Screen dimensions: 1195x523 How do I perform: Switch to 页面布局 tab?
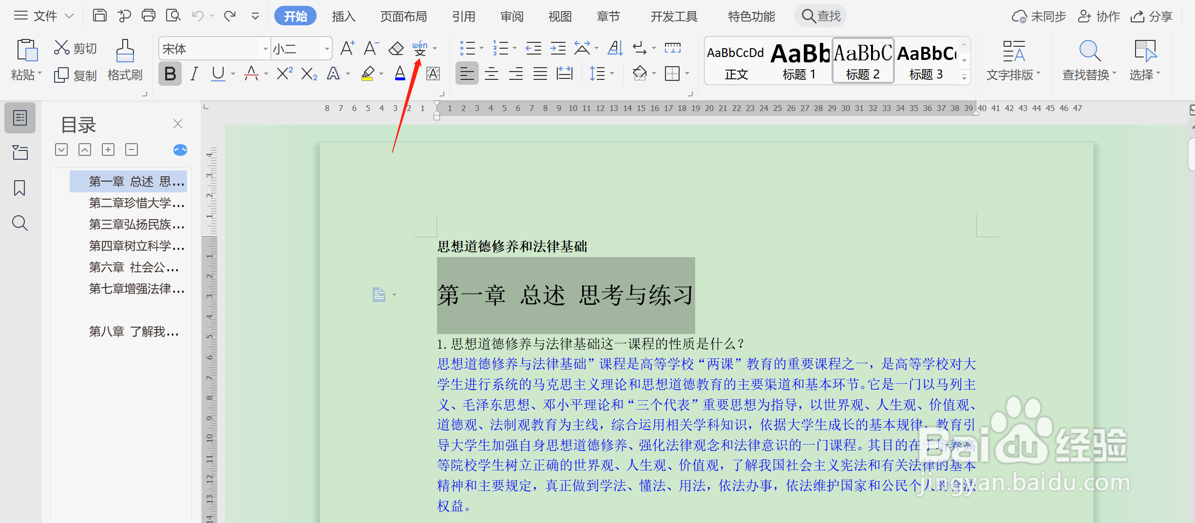coord(403,17)
